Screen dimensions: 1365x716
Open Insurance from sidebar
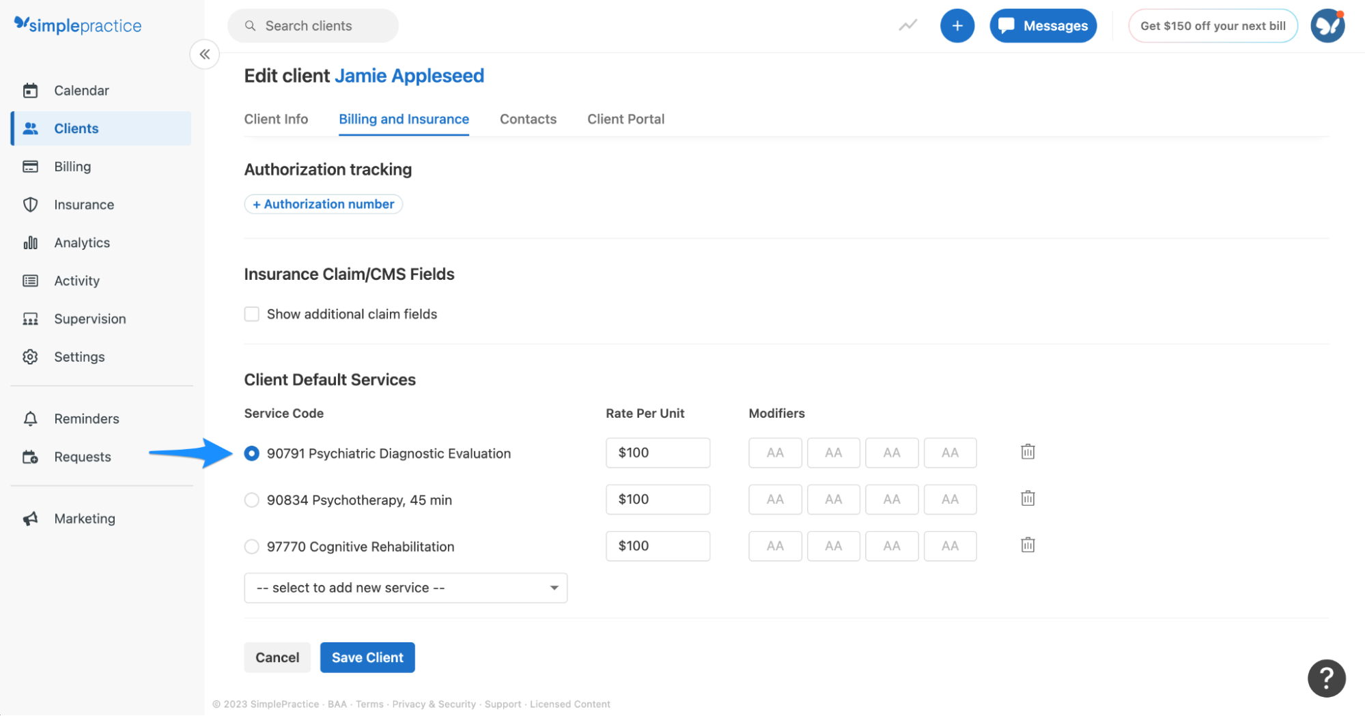click(101, 205)
